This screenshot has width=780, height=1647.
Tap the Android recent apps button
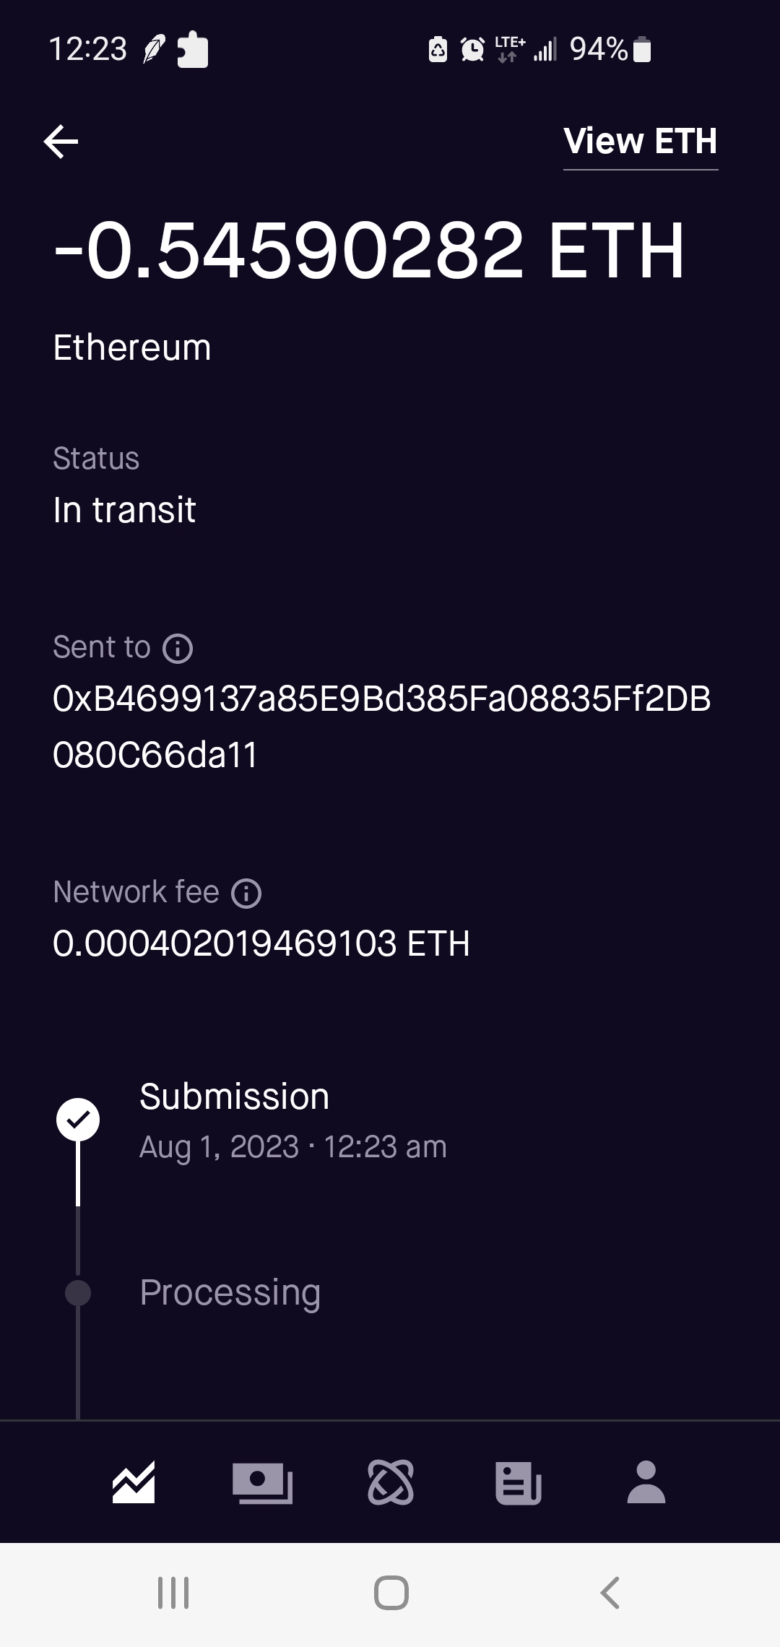[173, 1593]
